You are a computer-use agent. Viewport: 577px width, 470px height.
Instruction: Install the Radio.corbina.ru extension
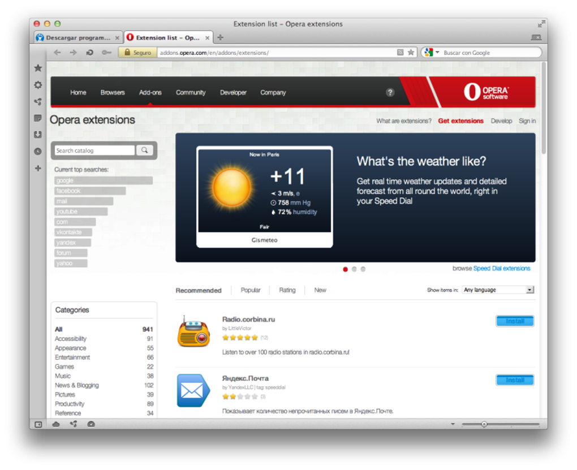pos(515,321)
